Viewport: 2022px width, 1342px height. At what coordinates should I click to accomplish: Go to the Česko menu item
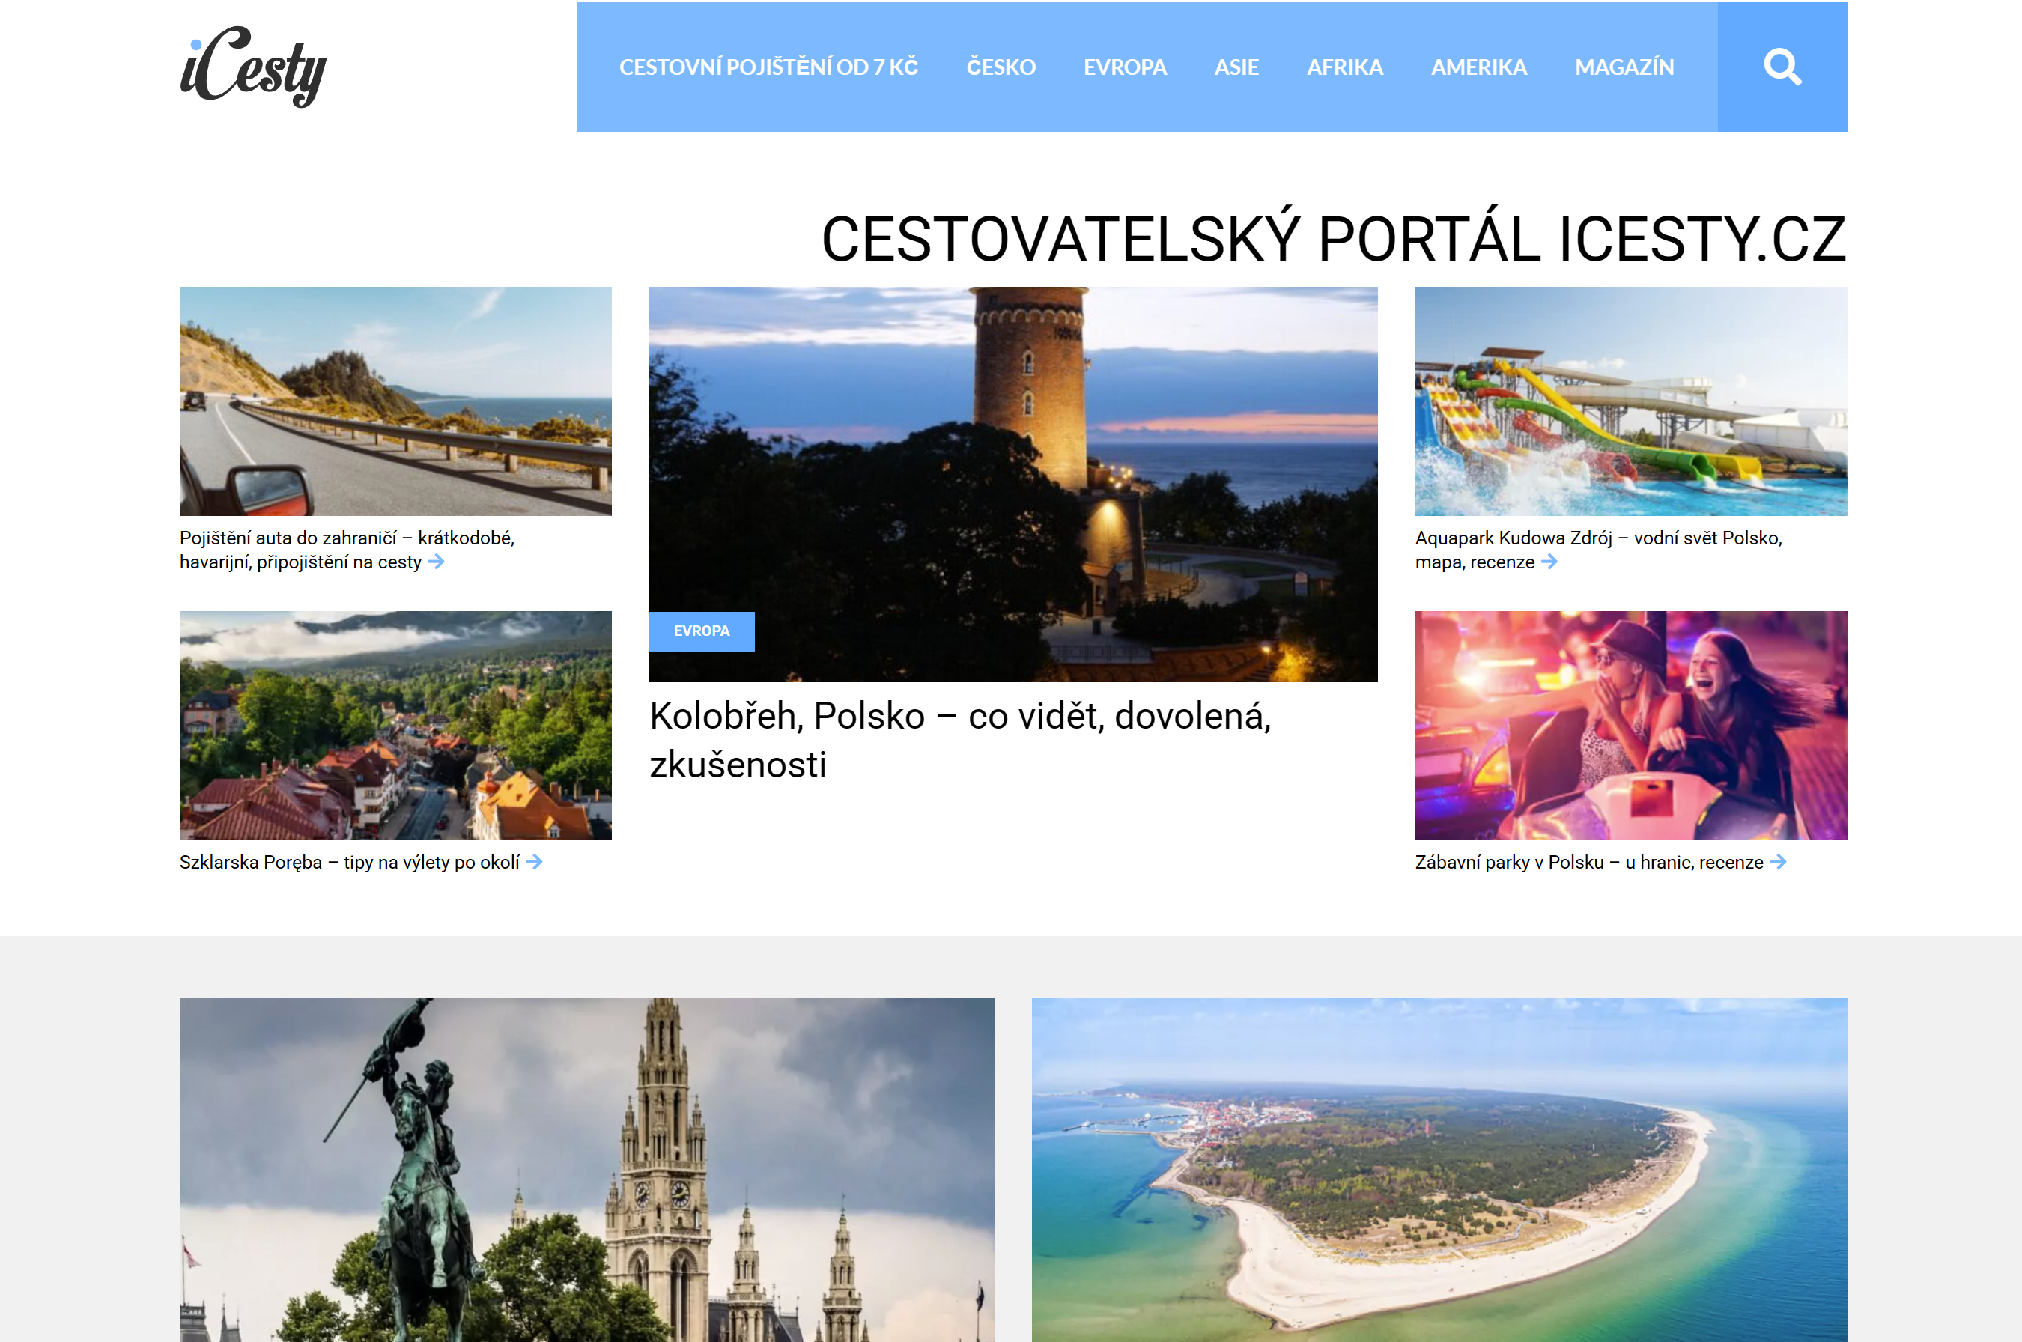tap(1001, 67)
